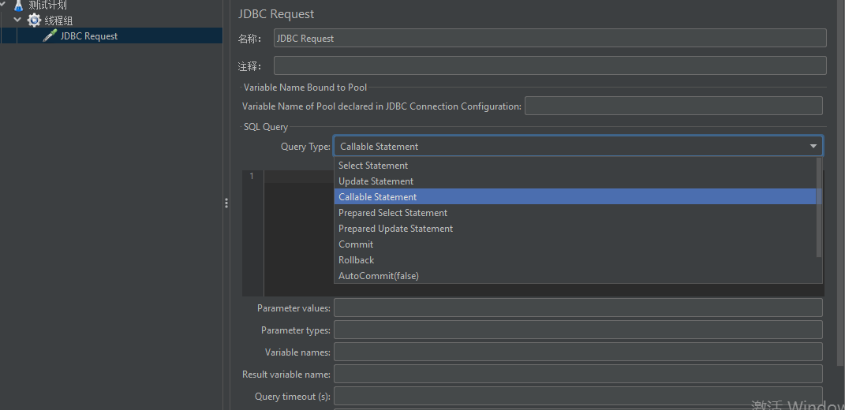This screenshot has height=410, width=845.
Task: Click the JDBC Request pipette icon
Action: pyautogui.click(x=50, y=36)
